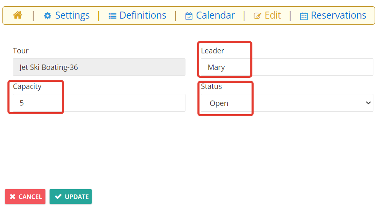Switch to the Reservations page
Image resolution: width=380 pixels, height=211 pixels.
tap(338, 15)
